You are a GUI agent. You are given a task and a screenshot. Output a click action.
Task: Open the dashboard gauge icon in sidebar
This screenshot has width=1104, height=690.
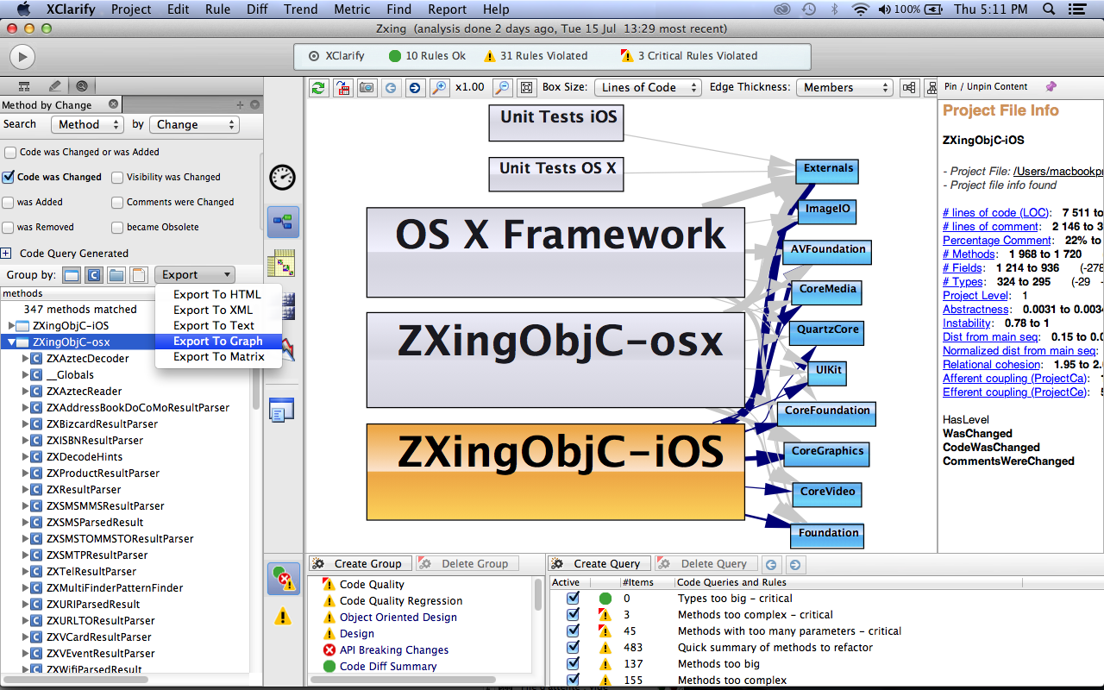[283, 177]
